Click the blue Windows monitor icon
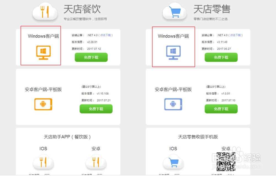This screenshot has width=276, height=176. pyautogui.click(x=173, y=53)
